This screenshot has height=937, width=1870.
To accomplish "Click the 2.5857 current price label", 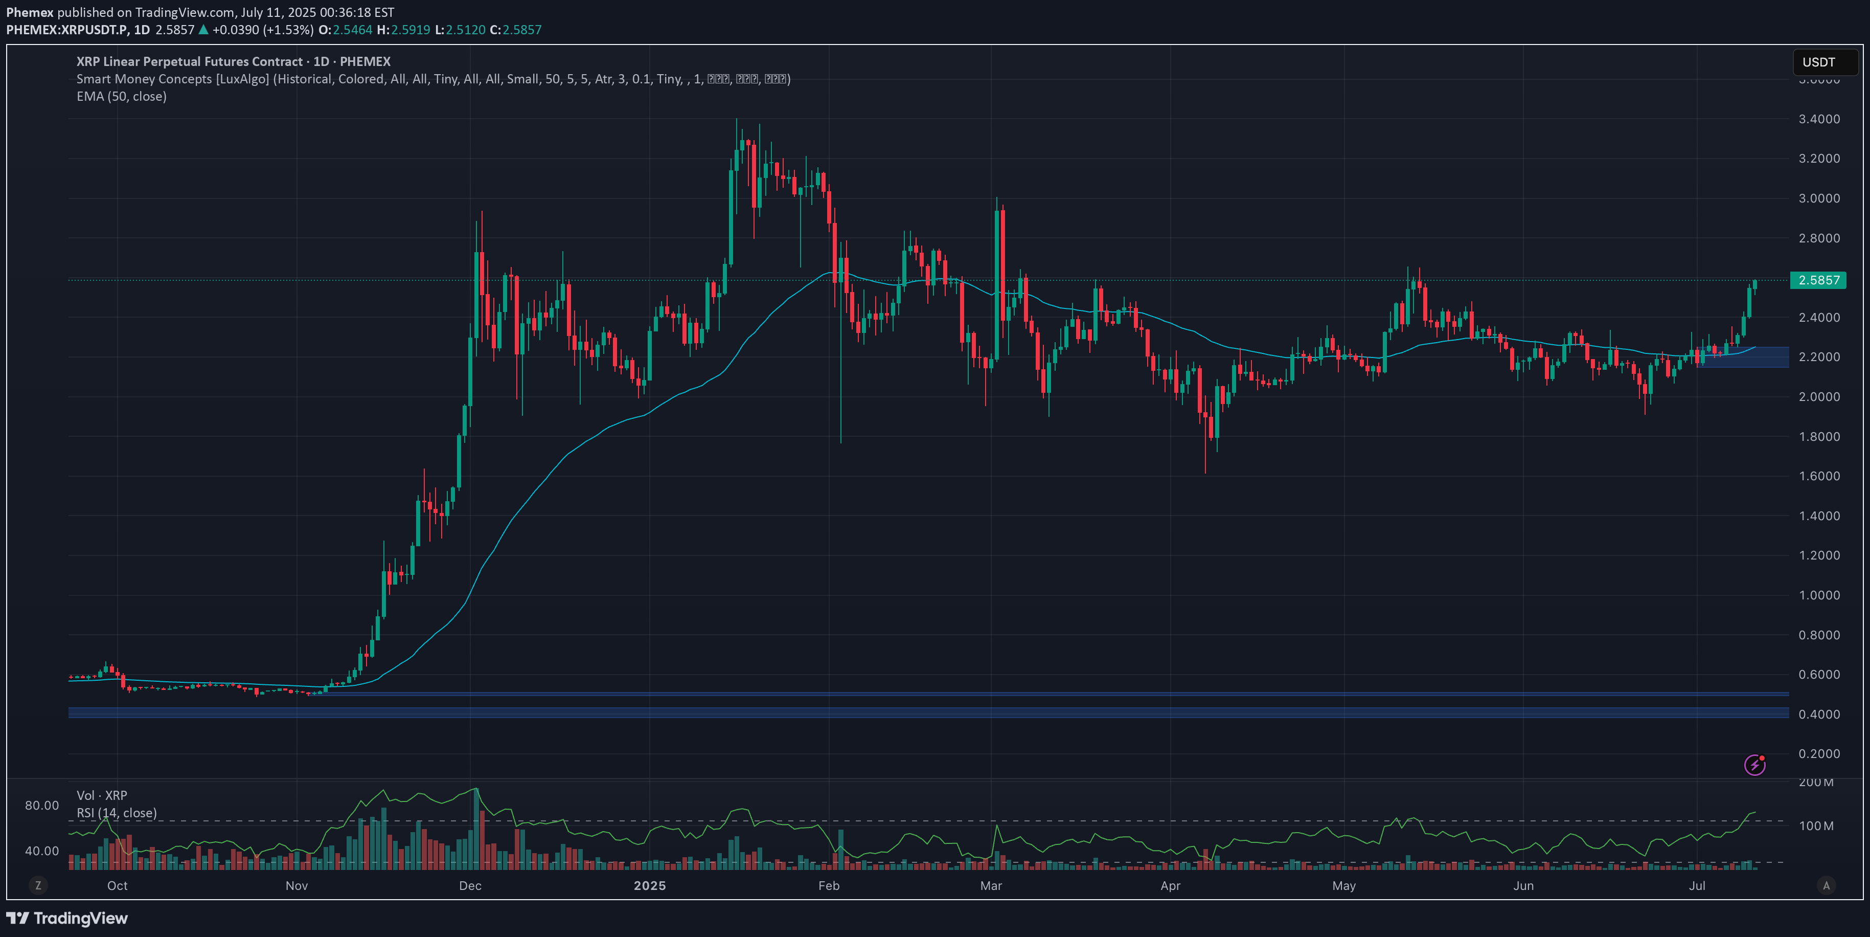I will (x=1818, y=280).
